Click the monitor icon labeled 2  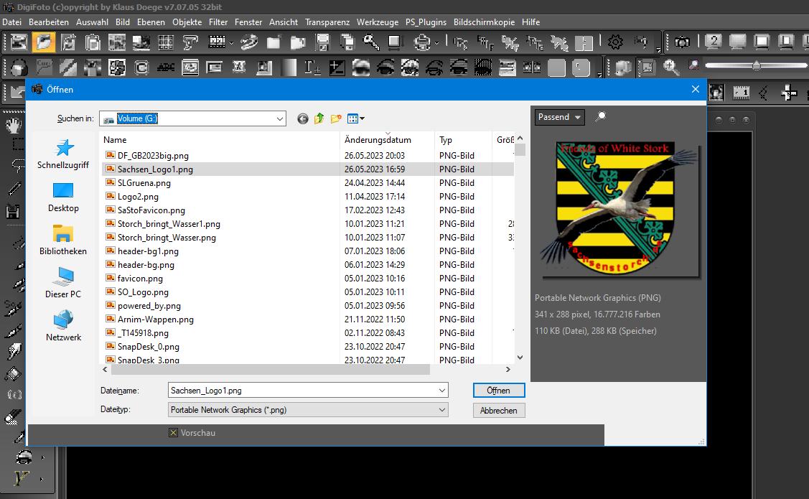tap(714, 42)
